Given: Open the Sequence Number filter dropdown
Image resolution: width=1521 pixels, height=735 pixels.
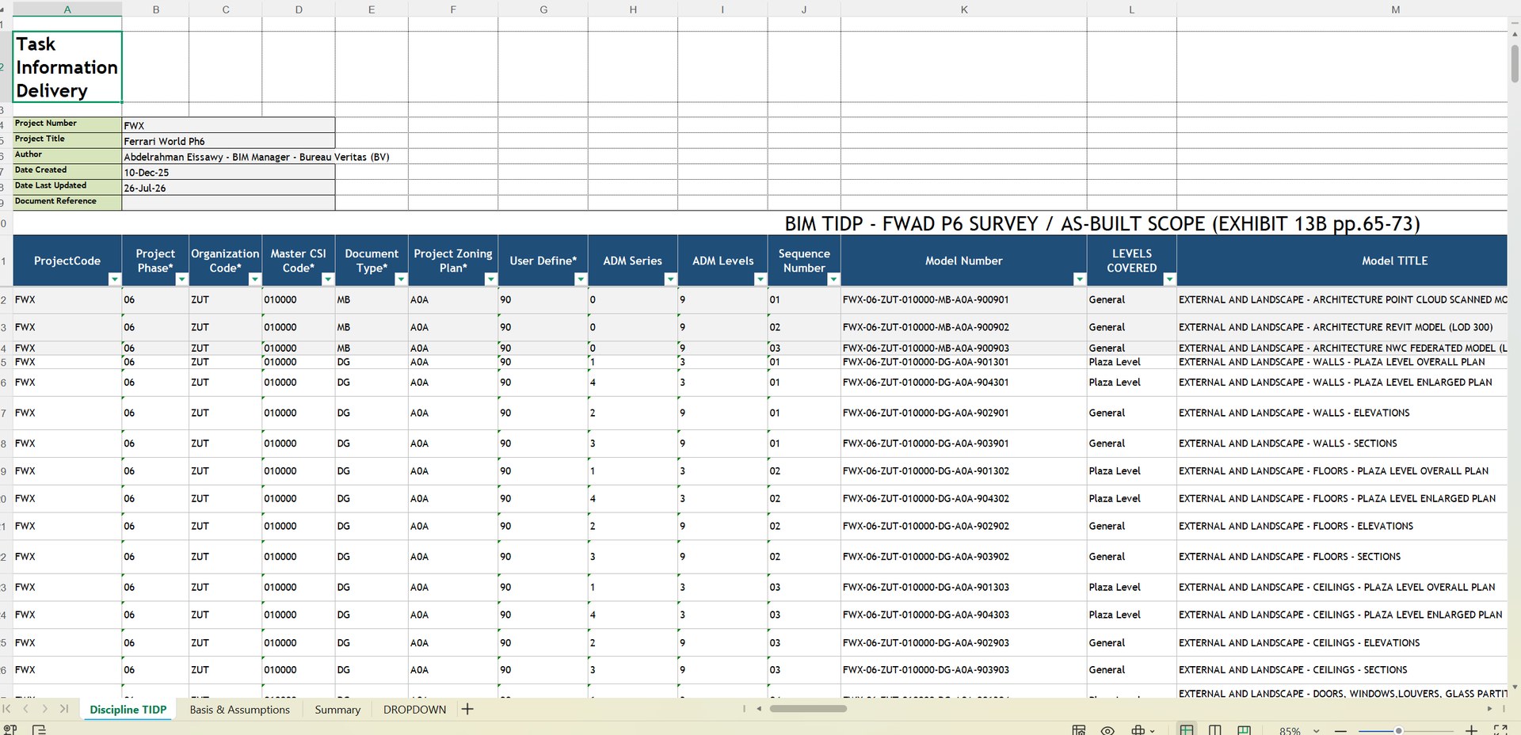Looking at the screenshot, I should [x=833, y=279].
